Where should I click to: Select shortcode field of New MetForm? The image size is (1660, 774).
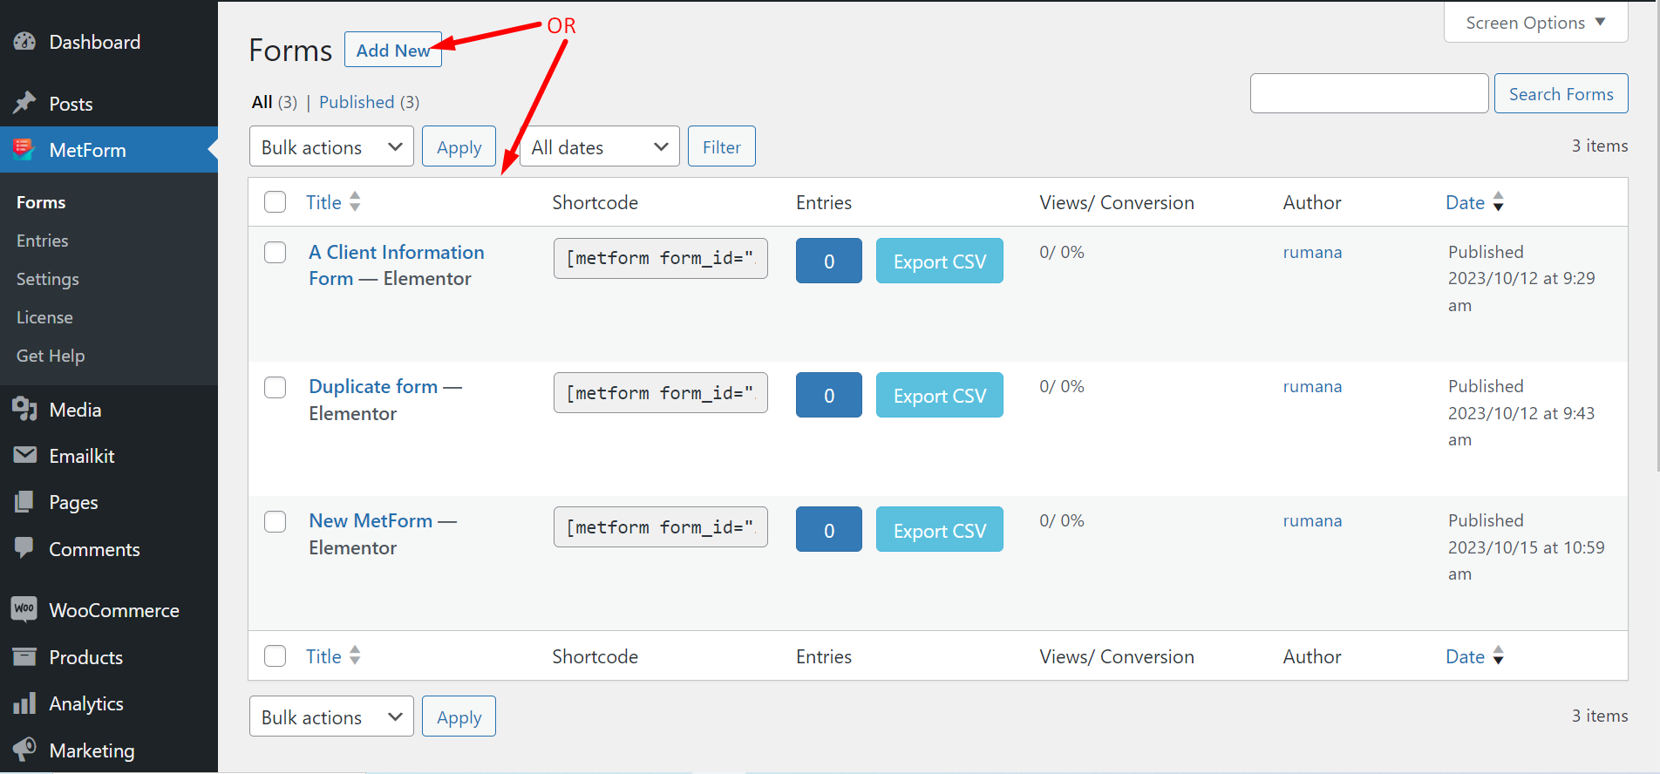tap(661, 526)
